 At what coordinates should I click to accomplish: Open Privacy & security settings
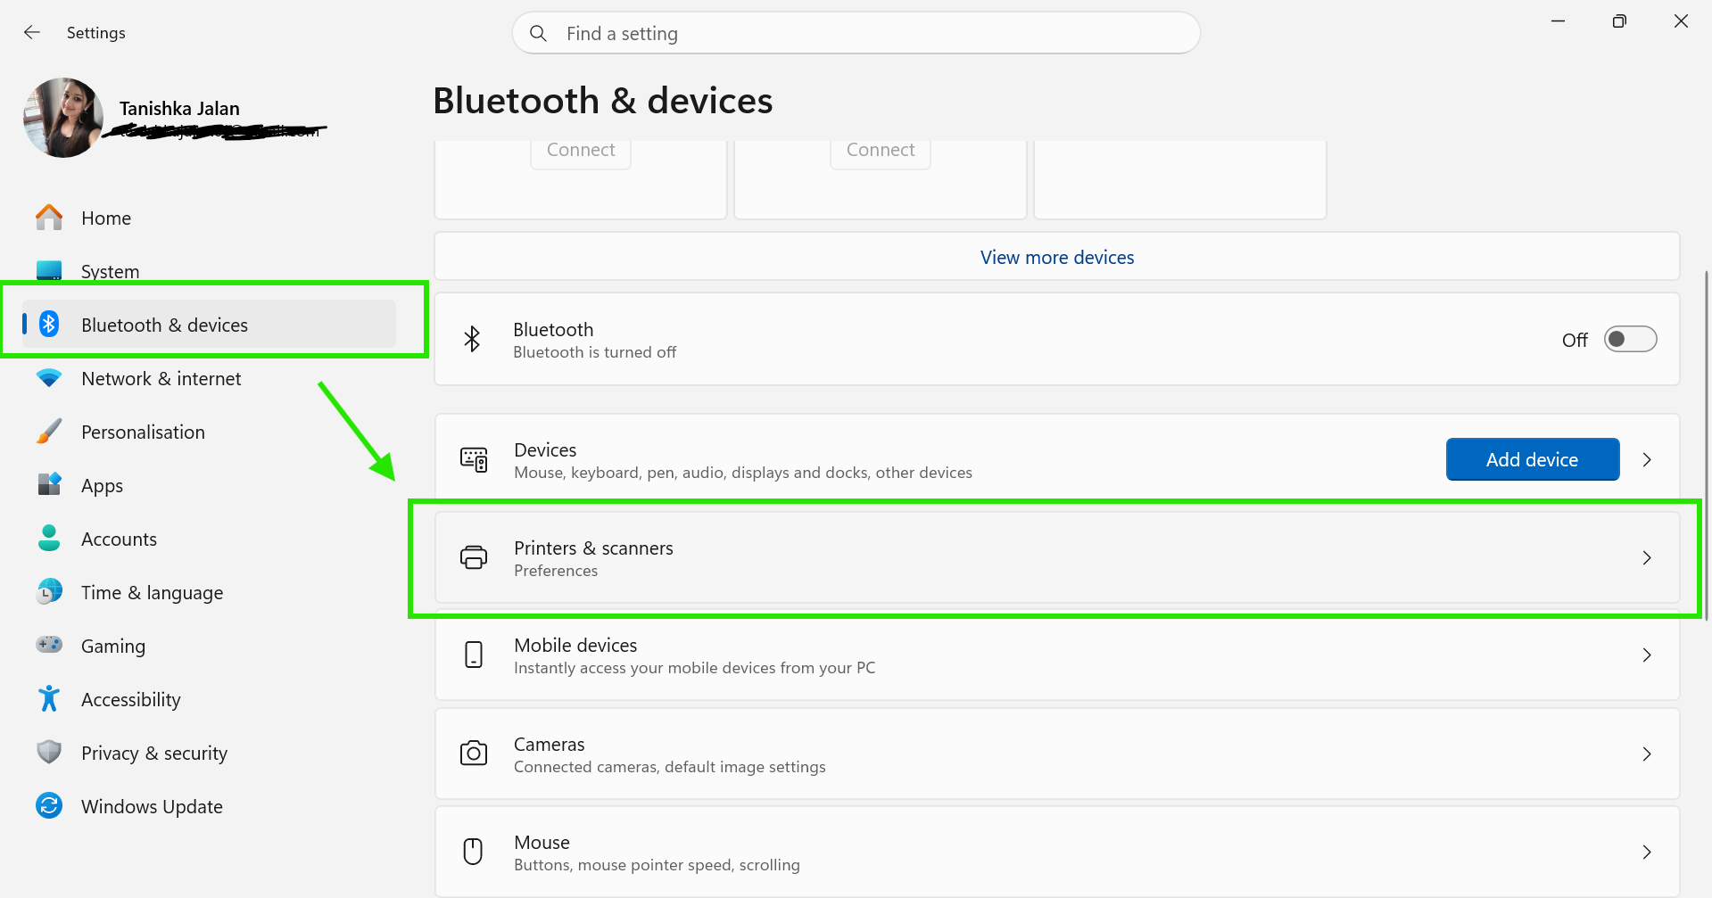(210, 753)
